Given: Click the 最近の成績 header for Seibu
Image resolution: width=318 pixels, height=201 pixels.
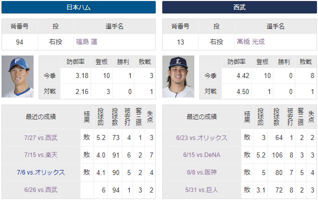Looking at the screenshot, I should pos(202,117).
